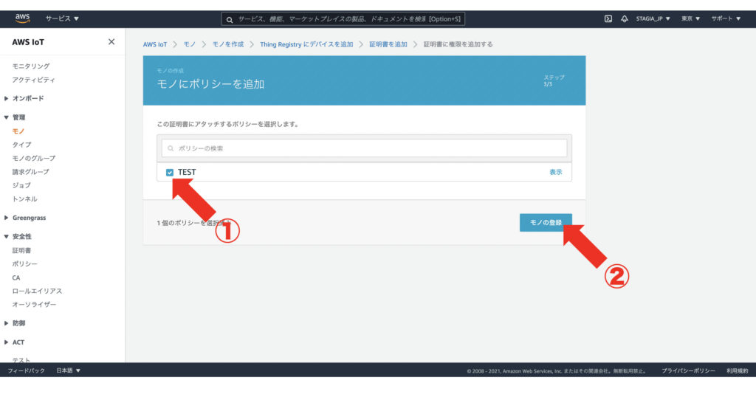Click the モノの登録 button
This screenshot has height=397, width=756.
click(545, 222)
